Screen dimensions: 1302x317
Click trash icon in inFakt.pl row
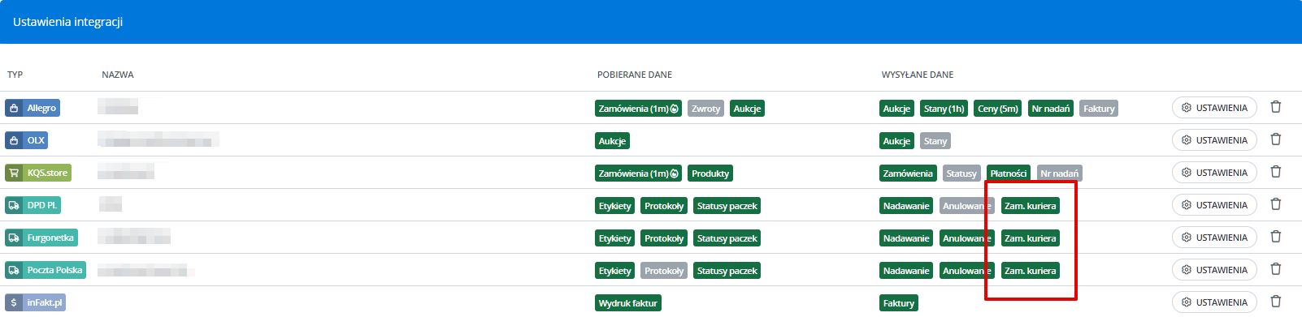[1275, 302]
